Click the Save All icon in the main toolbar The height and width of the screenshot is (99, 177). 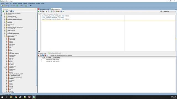(8, 5)
